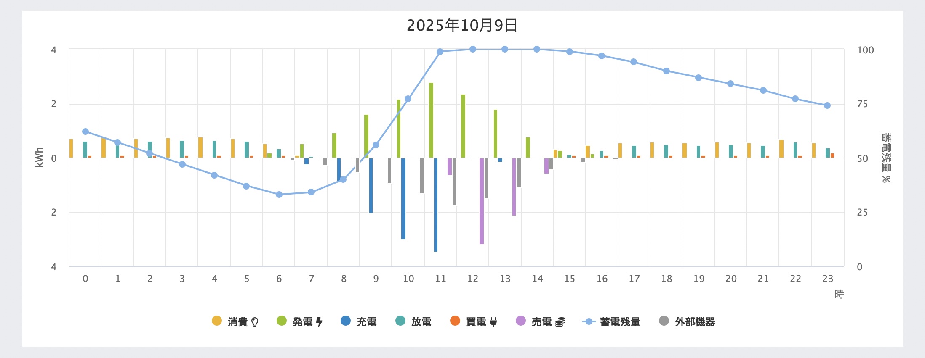Click the yellow 消費 legend dot
Screen dimensions: 925x358
tap(217, 321)
